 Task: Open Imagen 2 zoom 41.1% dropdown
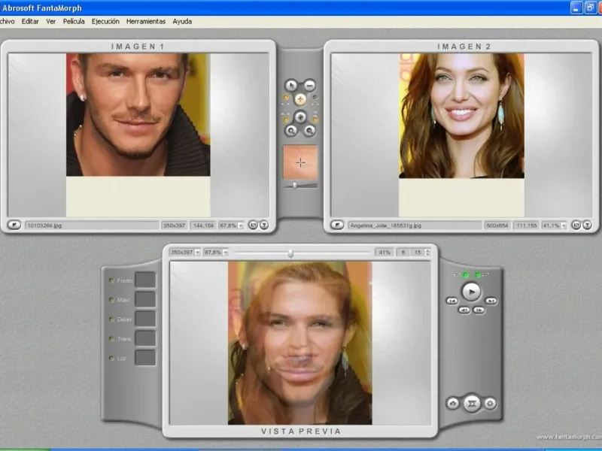(x=564, y=225)
